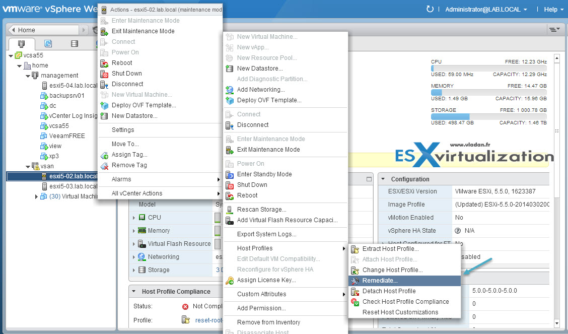Choose Reset Host Customizations
This screenshot has height=334, width=568.
coord(400,312)
